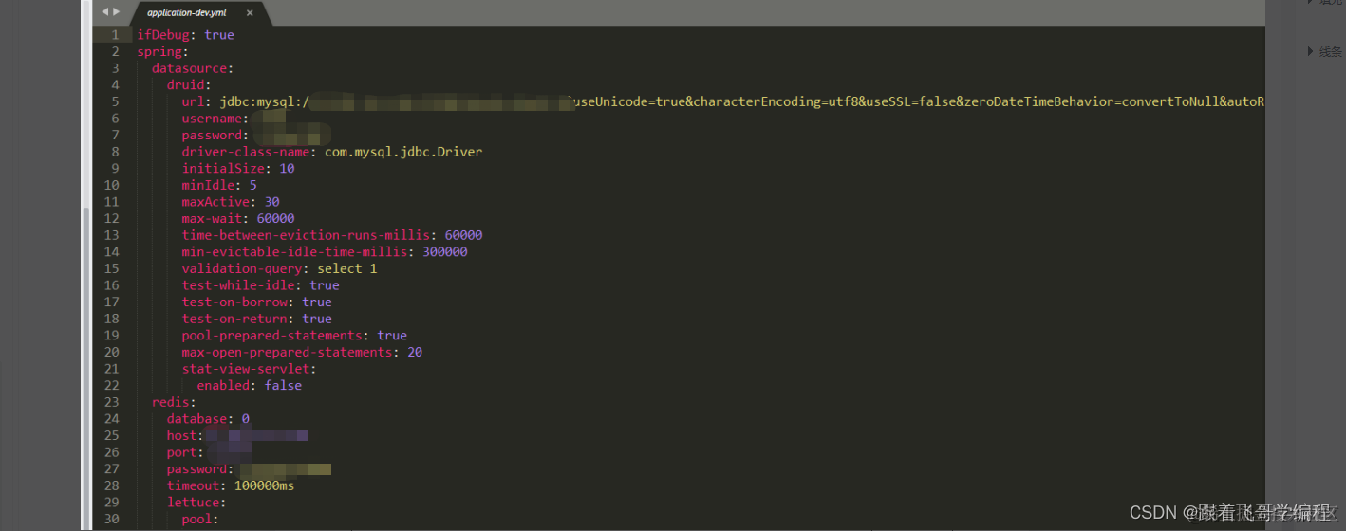Click value 30 of maxActive
1346x531 pixels.
click(x=272, y=202)
